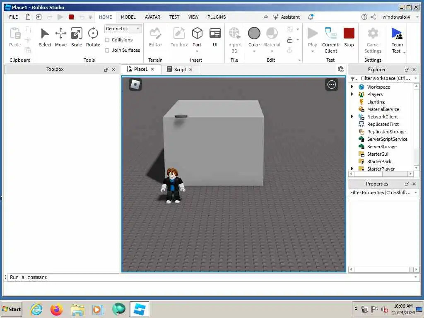Open the Roblox menu icon in viewport
Image resolution: width=424 pixels, height=318 pixels.
[x=135, y=84]
